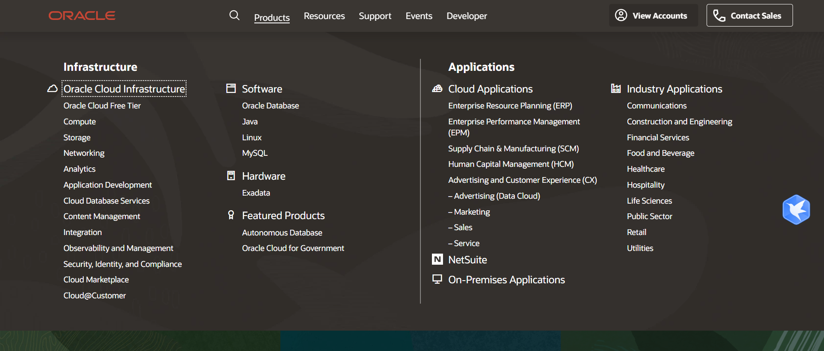
Task: Open Content Management
Action: click(x=101, y=216)
